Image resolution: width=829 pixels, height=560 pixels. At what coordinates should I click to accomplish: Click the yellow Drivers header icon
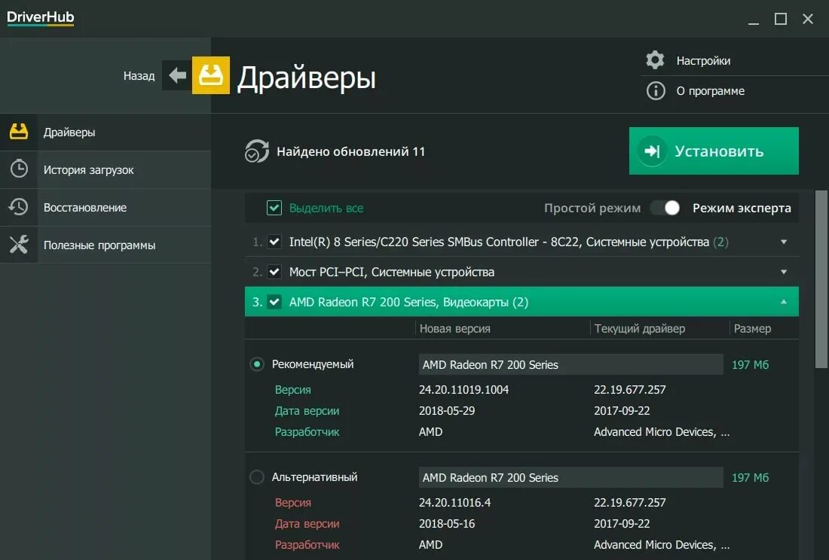click(x=210, y=75)
